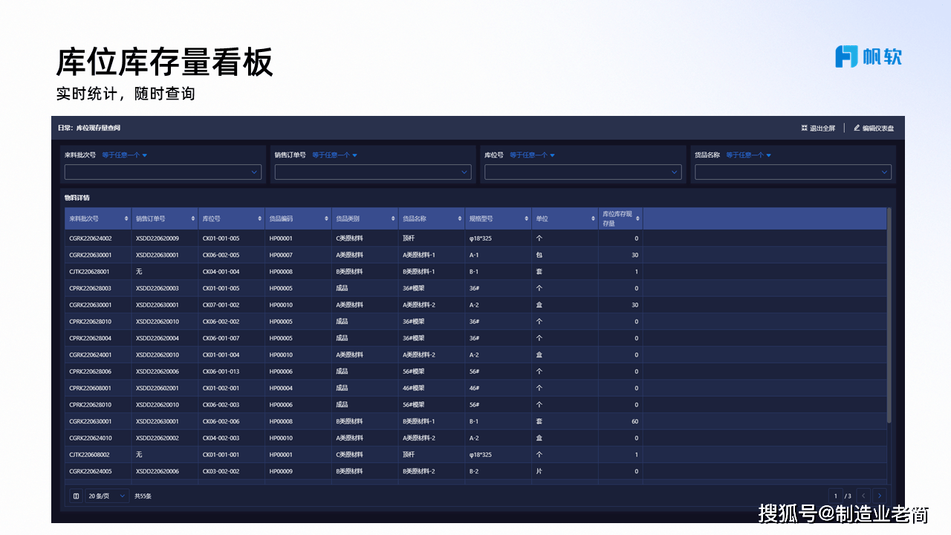Sort table by 货品编码 sort arrows

326,219
